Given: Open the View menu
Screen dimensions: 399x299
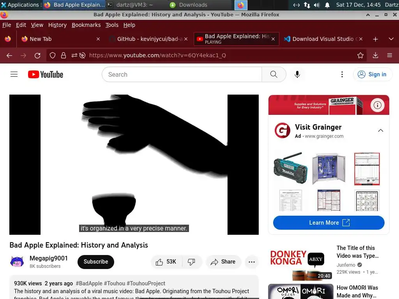Looking at the screenshot, I should pos(37,25).
